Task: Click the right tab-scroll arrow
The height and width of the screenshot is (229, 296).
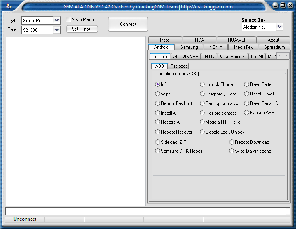Action: pos(286,56)
